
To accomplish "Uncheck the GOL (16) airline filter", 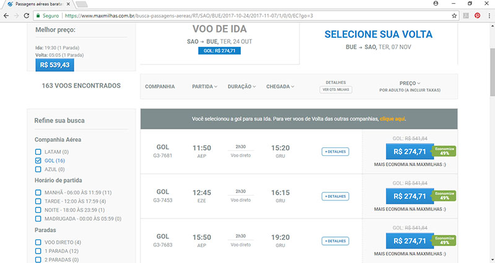I will 38,161.
